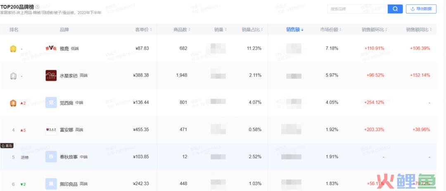The image size is (446, 191).
Task: Sort by 销售额环比 column
Action: (x=374, y=30)
